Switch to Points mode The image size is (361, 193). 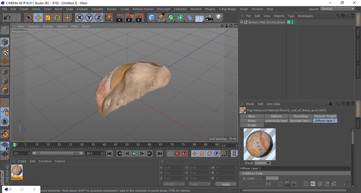tap(5, 71)
